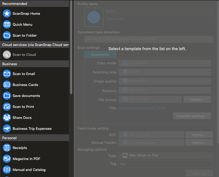This screenshot has height=177, width=219.
Task: Open the Manual Feeder Continuous scan dropdown
Action: pyautogui.click(x=151, y=142)
